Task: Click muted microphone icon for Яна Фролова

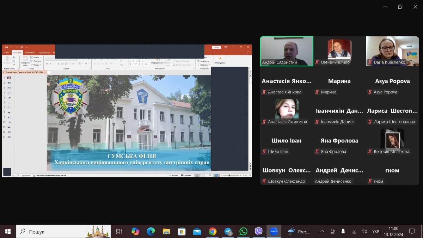Action: pyautogui.click(x=317, y=152)
